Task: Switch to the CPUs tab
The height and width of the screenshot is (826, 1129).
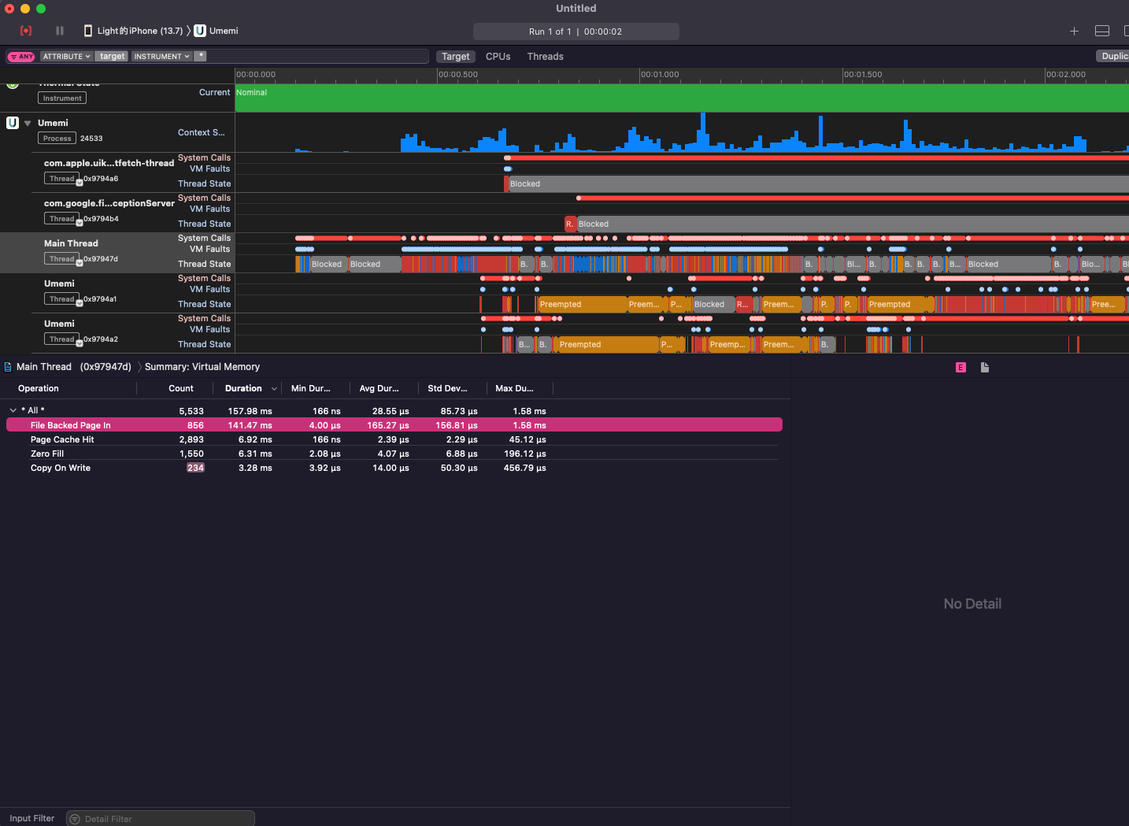Action: click(498, 57)
